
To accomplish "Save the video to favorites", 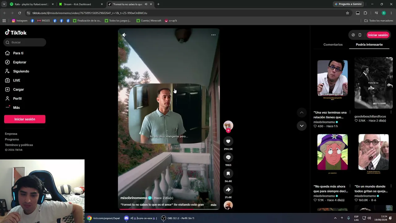I will tap(228, 173).
